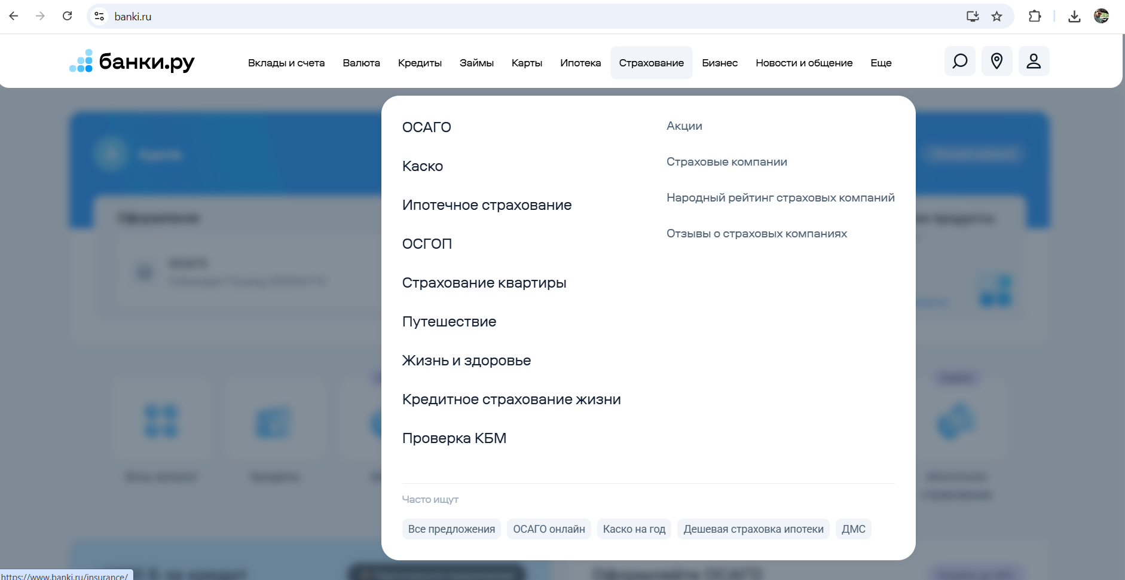Click the ОСАГО онлайн chip

click(x=549, y=529)
